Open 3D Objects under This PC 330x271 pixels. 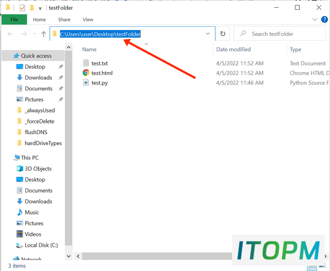38,169
